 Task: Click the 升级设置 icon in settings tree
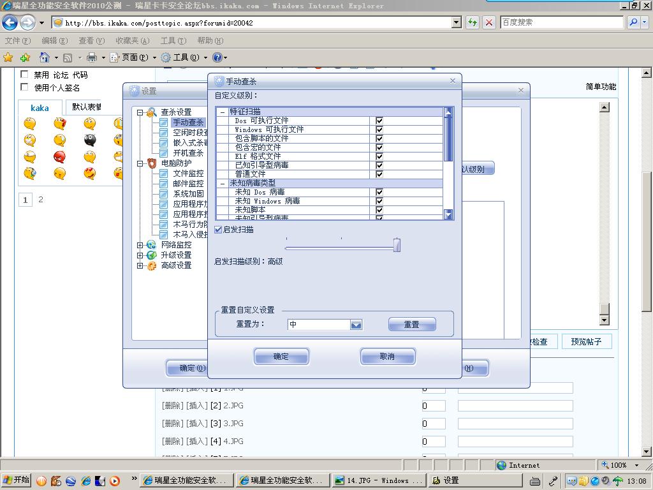pos(151,255)
